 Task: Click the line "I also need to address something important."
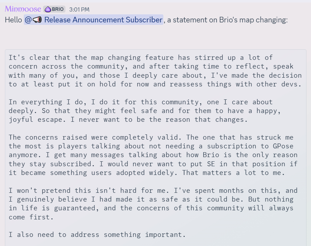[97, 234]
